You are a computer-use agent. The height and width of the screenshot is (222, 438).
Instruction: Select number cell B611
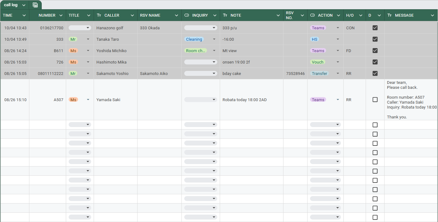click(x=48, y=51)
